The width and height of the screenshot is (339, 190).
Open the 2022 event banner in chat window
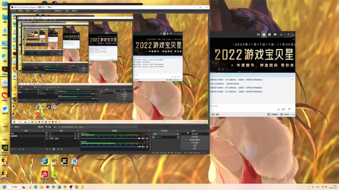252,55
